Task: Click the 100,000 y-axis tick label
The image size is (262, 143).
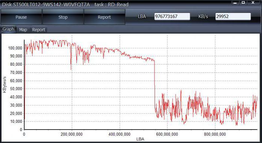Action: coord(15,48)
